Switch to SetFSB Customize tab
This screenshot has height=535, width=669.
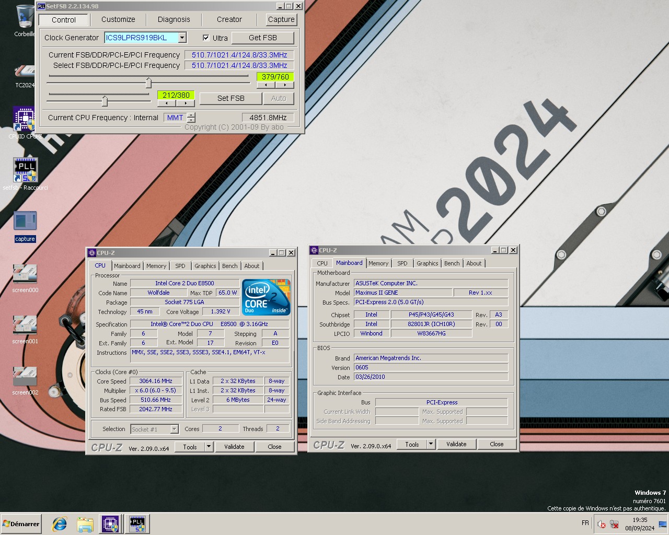coord(118,19)
